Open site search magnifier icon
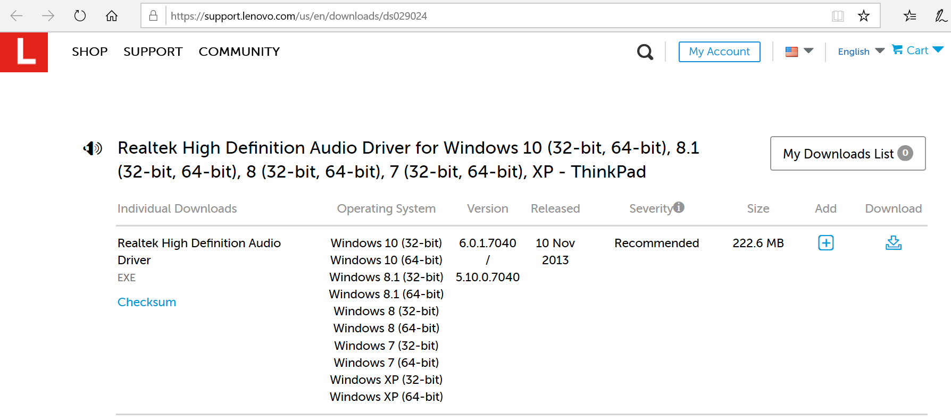Viewport: 951px width, 420px height. click(645, 52)
